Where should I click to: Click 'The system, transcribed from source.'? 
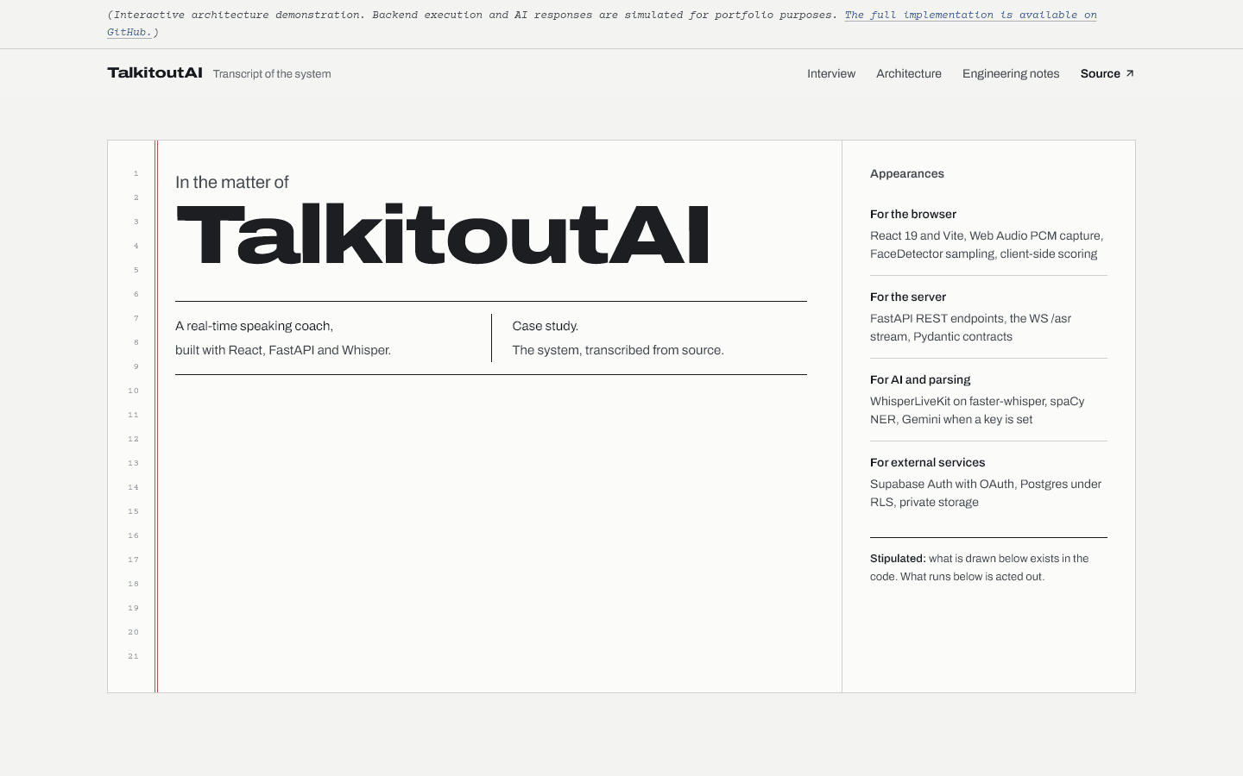pyautogui.click(x=618, y=350)
